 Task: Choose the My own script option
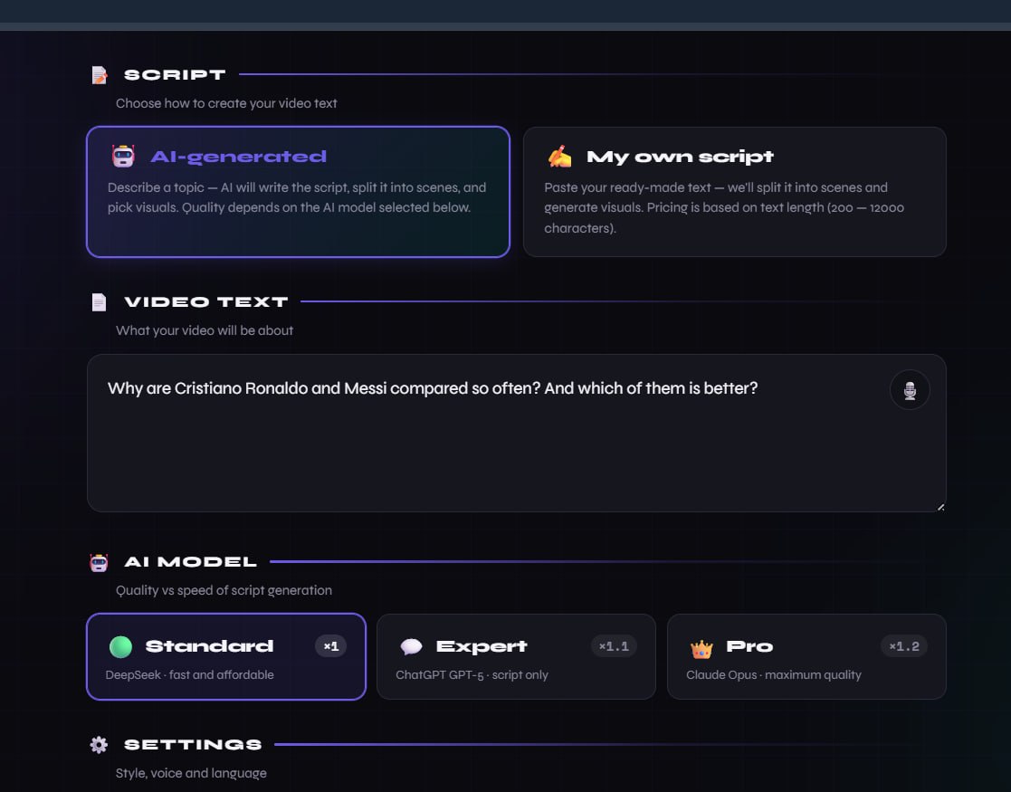coord(734,192)
